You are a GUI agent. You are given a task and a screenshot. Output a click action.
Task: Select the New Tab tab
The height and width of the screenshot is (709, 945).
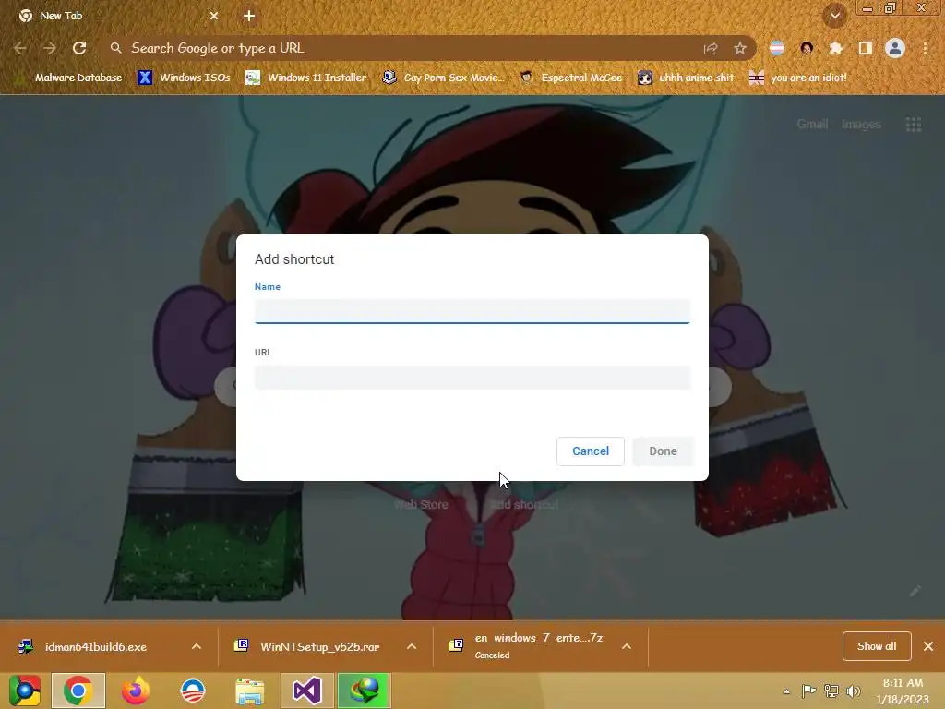pyautogui.click(x=114, y=16)
